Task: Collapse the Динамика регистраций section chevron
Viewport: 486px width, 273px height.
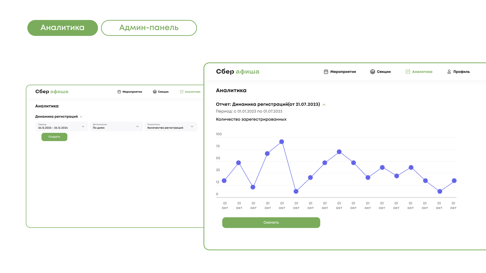Action: click(x=81, y=117)
